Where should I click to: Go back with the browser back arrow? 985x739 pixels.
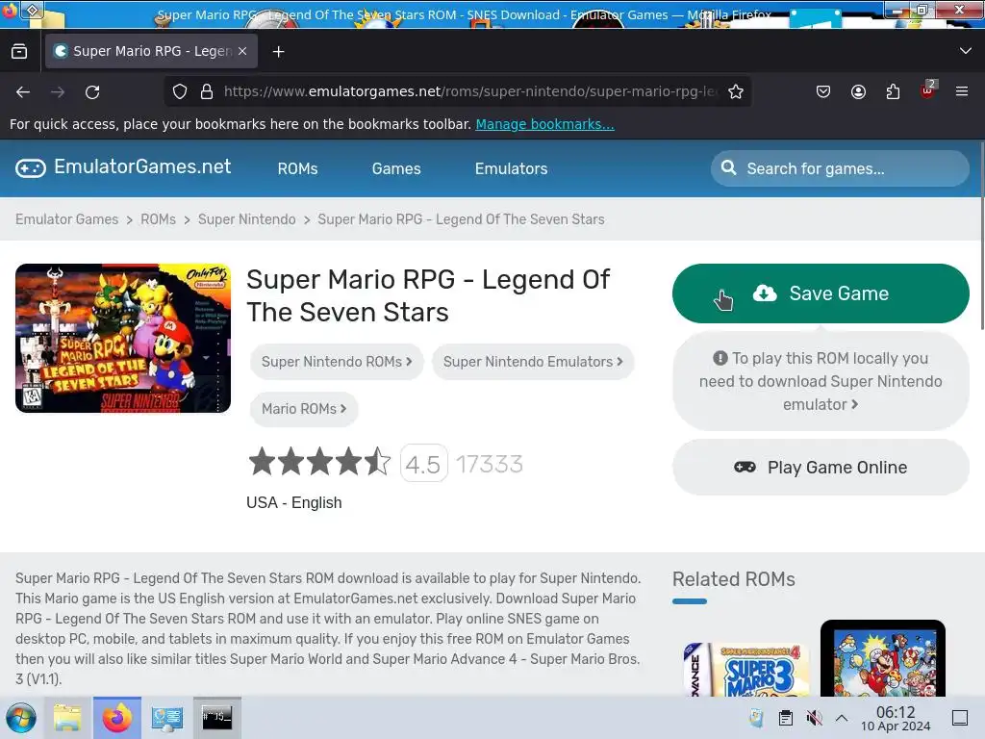[23, 92]
